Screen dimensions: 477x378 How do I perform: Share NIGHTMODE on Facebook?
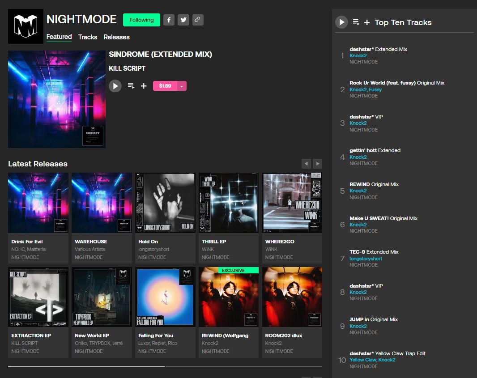click(x=169, y=20)
